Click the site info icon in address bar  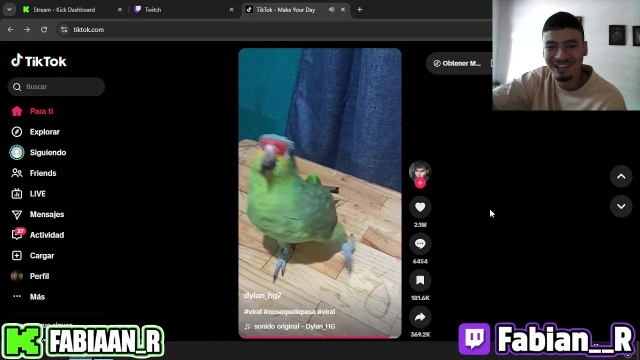[x=63, y=29]
